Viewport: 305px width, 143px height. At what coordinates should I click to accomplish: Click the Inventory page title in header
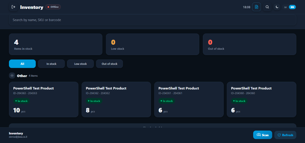(32, 7)
